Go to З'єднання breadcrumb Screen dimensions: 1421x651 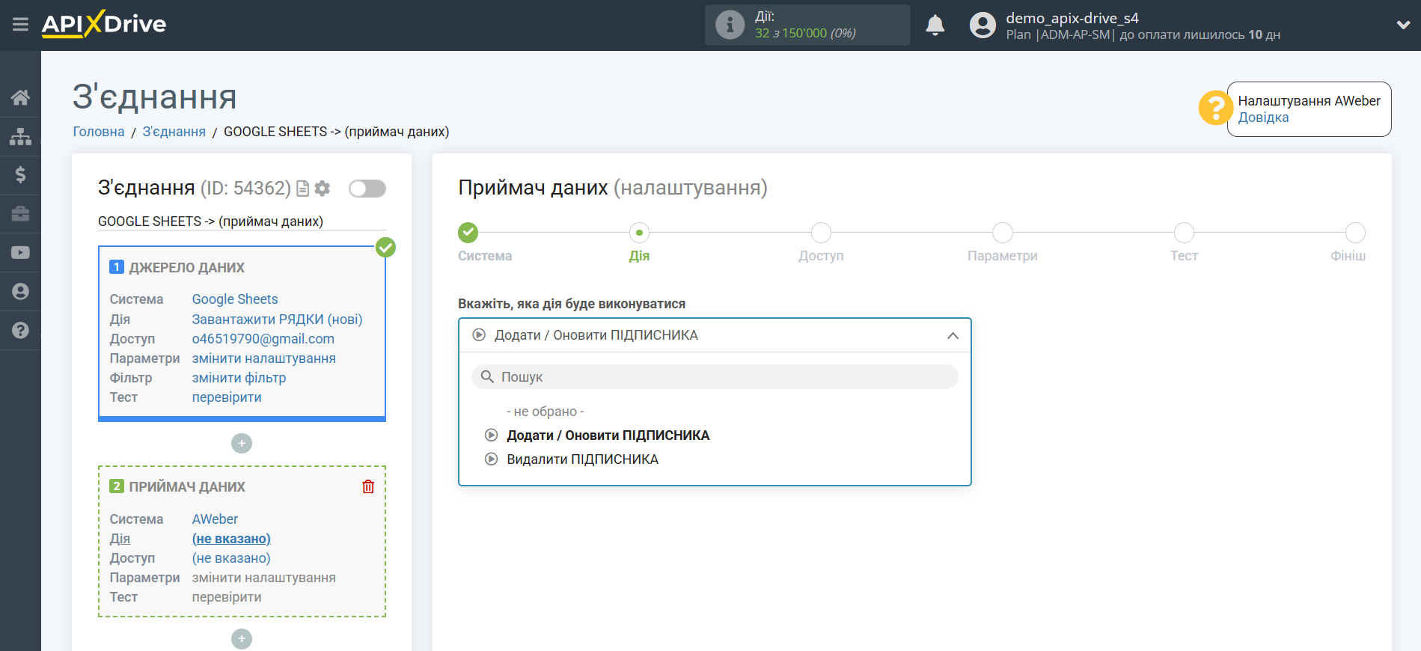pyautogui.click(x=174, y=132)
